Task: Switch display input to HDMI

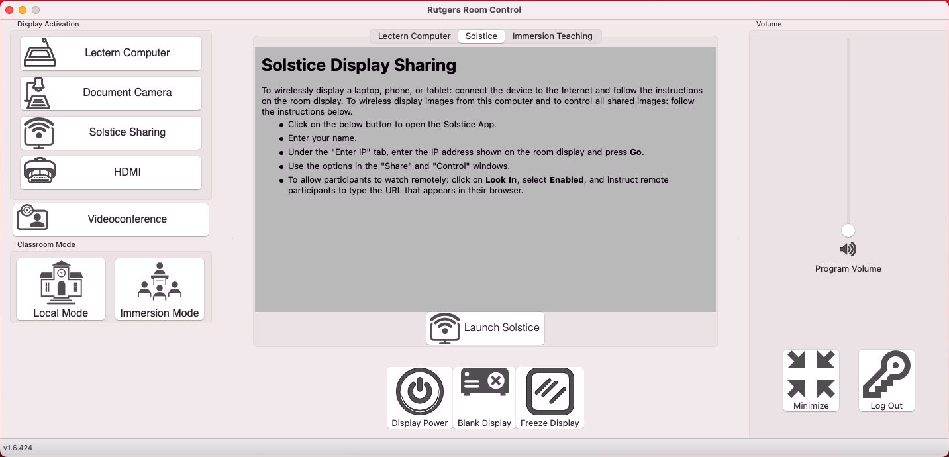Action: point(111,172)
